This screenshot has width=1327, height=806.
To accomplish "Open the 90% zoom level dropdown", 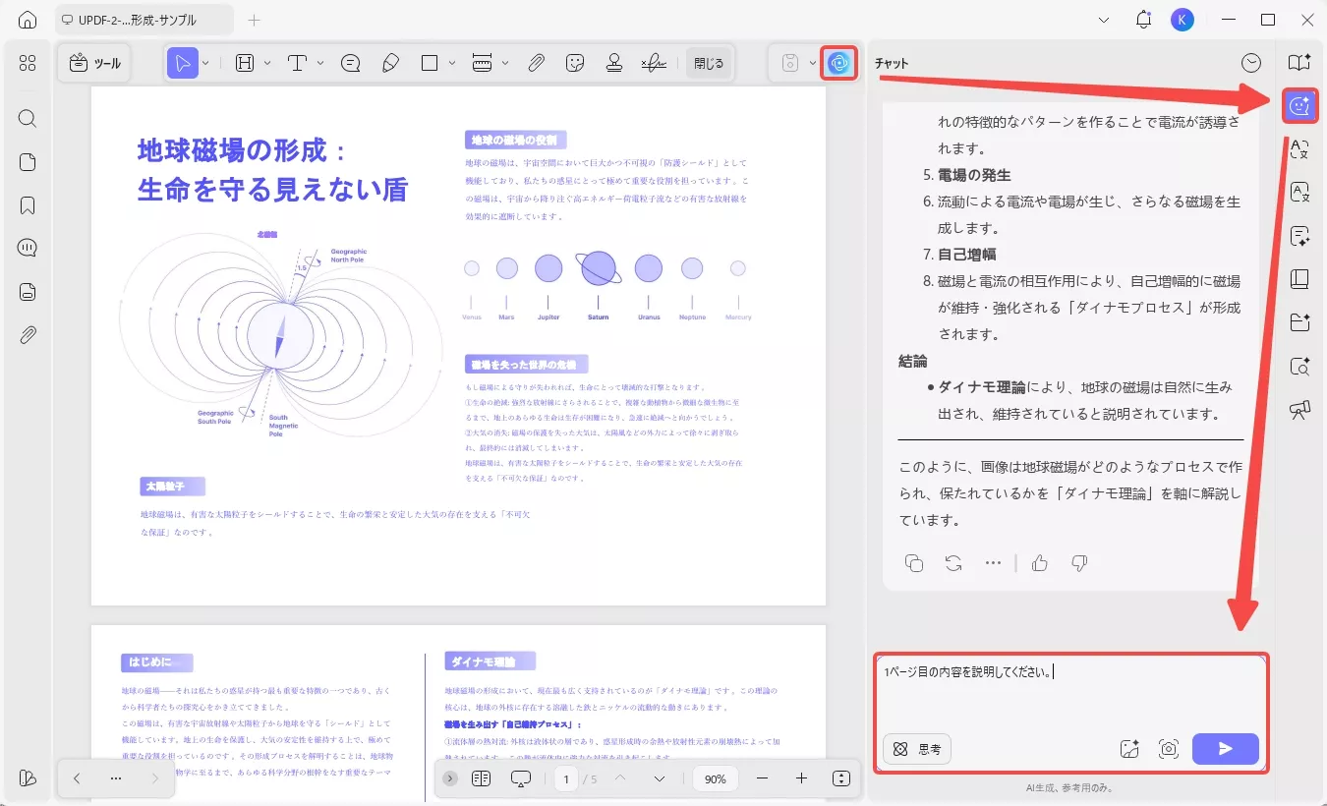I will 715,778.
